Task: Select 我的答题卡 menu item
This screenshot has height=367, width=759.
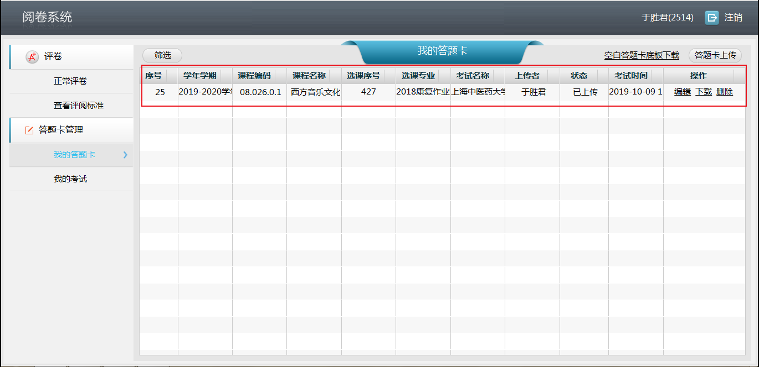Action: pyautogui.click(x=74, y=155)
